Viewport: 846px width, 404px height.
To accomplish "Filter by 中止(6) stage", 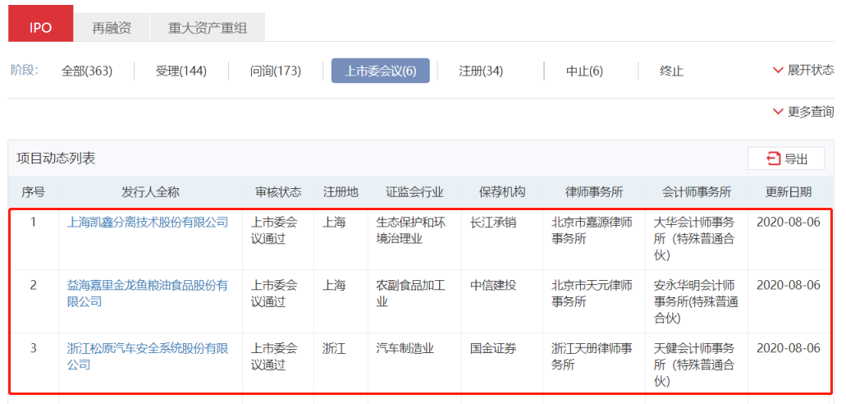I will [x=584, y=71].
